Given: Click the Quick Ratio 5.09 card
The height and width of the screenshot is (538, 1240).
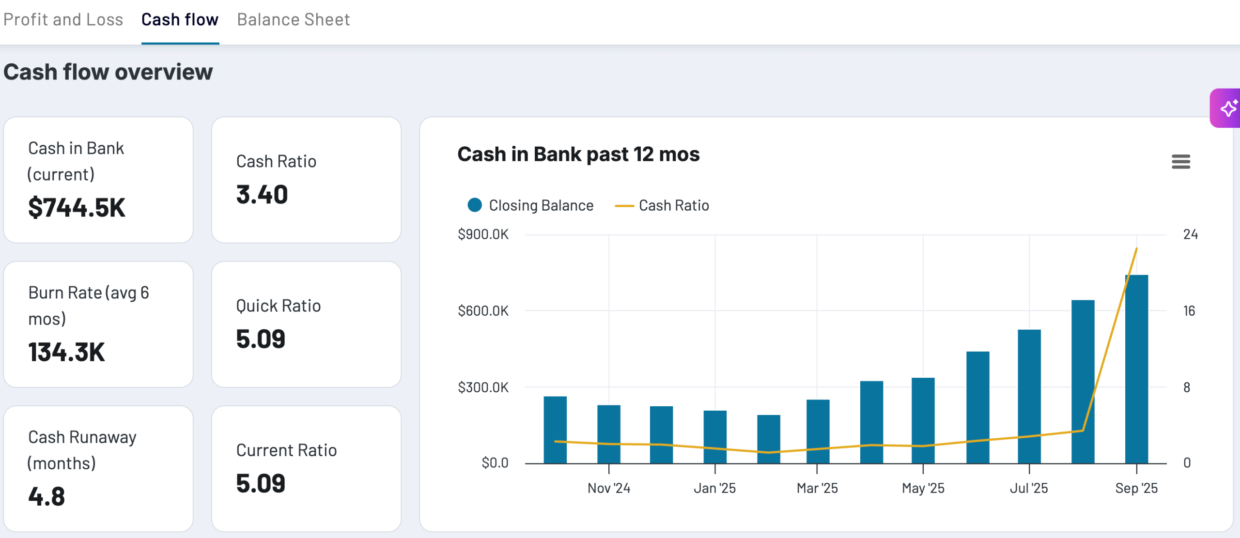Looking at the screenshot, I should pyautogui.click(x=306, y=324).
